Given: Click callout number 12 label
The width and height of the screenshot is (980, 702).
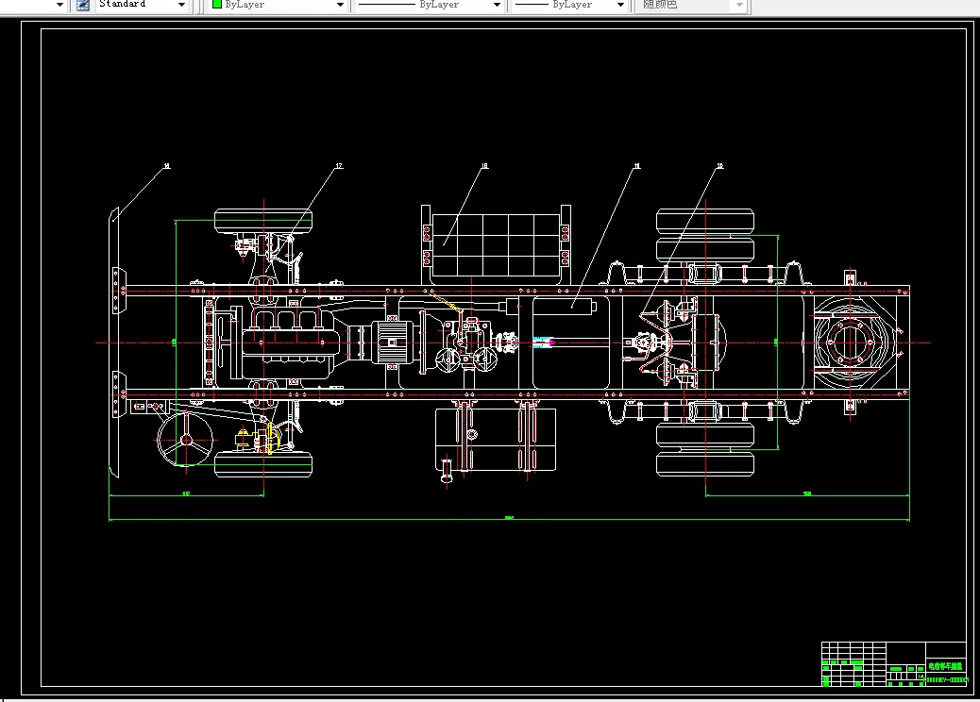Looking at the screenshot, I should [x=719, y=166].
